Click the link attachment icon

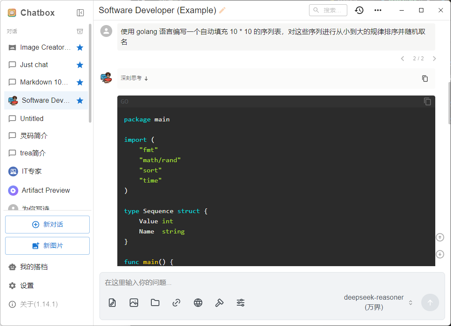coord(176,303)
